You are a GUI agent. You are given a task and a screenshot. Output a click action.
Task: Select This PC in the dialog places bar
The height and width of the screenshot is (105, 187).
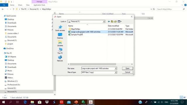pos(60,51)
